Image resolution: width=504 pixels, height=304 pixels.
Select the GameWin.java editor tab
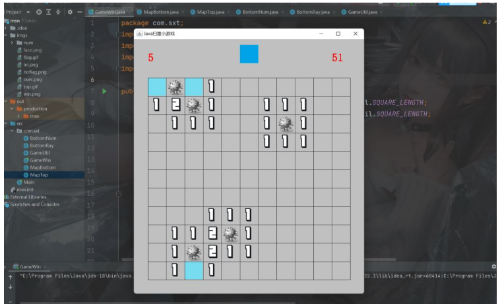pos(110,12)
